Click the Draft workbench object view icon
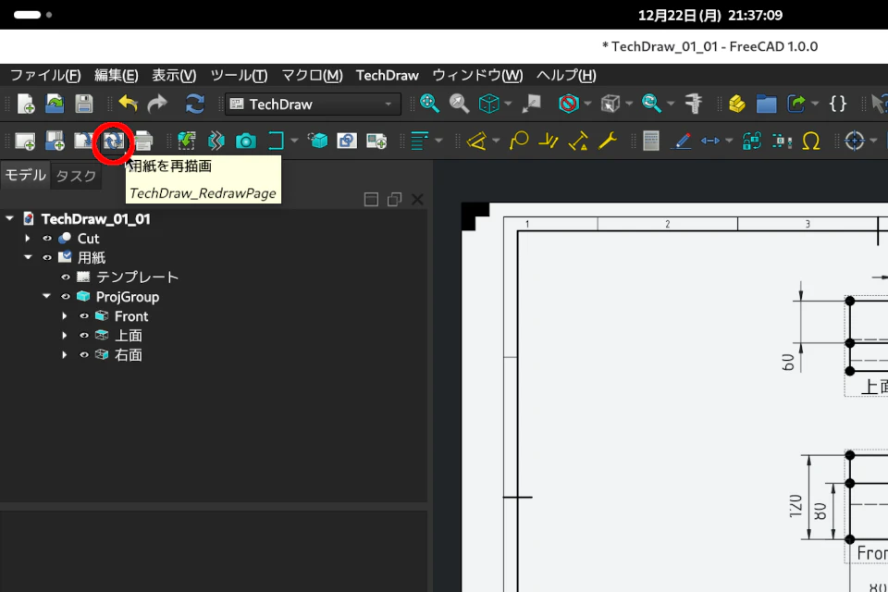 [347, 141]
